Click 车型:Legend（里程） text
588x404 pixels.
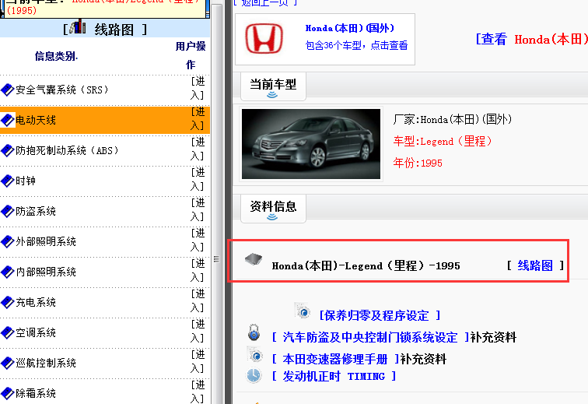coord(443,141)
